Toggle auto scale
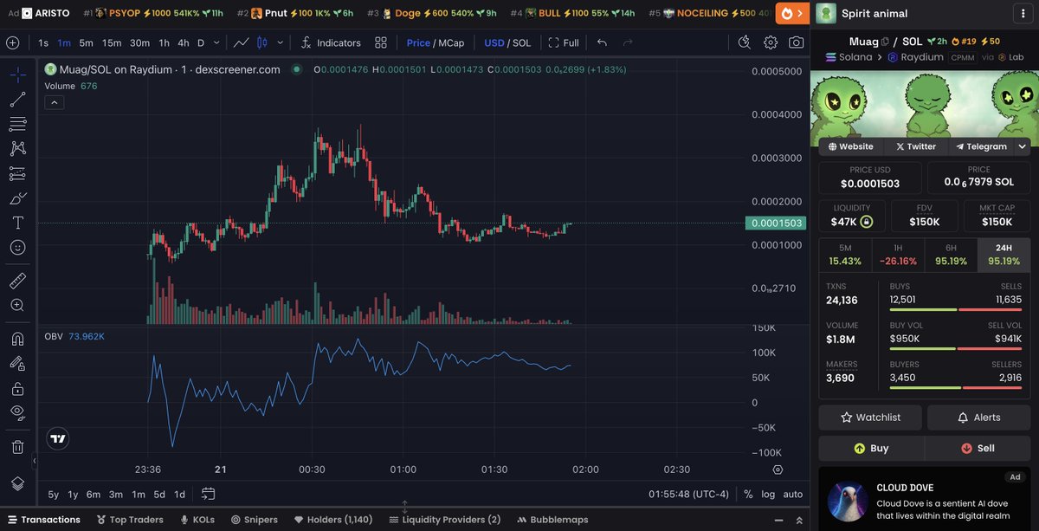This screenshot has width=1039, height=531. 793,494
